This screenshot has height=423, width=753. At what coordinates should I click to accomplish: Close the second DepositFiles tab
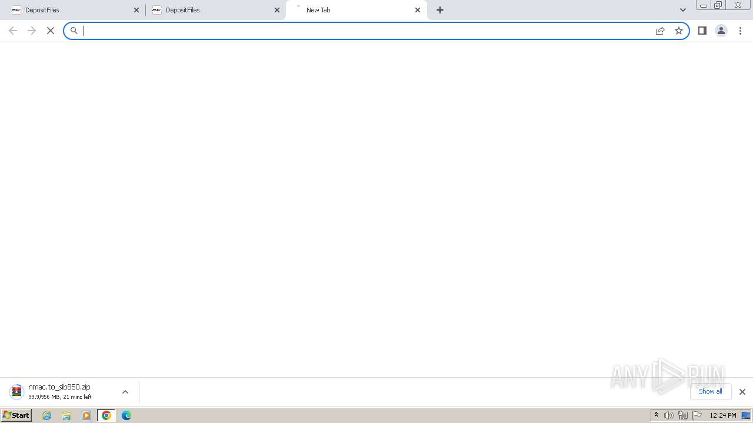click(x=277, y=10)
